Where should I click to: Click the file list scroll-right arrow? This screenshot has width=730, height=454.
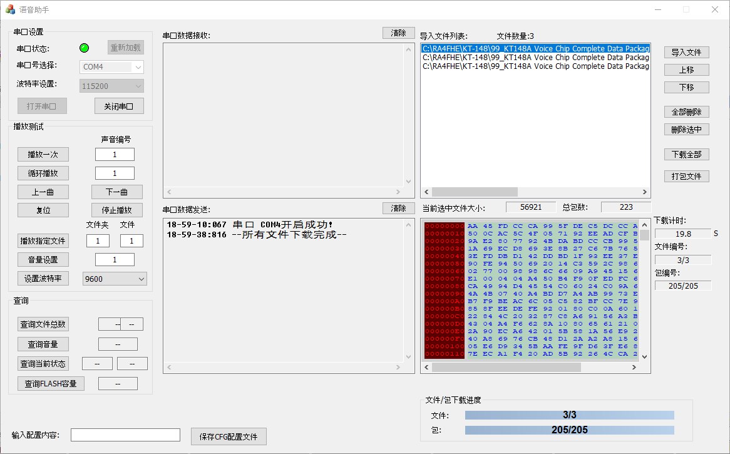[x=645, y=192]
